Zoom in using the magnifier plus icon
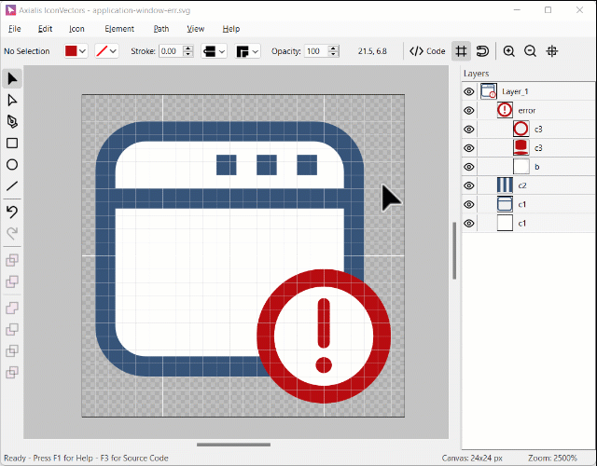This screenshot has width=597, height=466. point(508,51)
